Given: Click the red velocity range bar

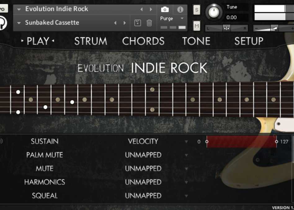Looking at the screenshot, I should (242, 142).
